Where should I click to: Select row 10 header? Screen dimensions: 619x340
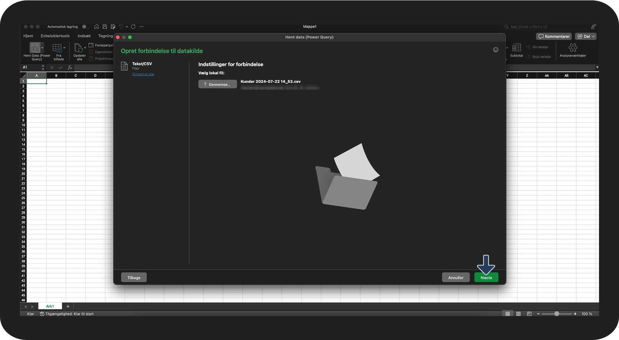pos(23,125)
